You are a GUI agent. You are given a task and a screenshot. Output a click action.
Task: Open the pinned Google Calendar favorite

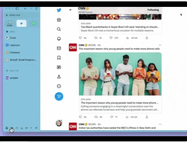[9, 23]
